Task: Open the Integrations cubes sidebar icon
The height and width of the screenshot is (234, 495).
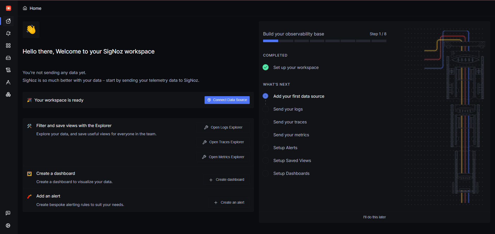Action: 8,95
